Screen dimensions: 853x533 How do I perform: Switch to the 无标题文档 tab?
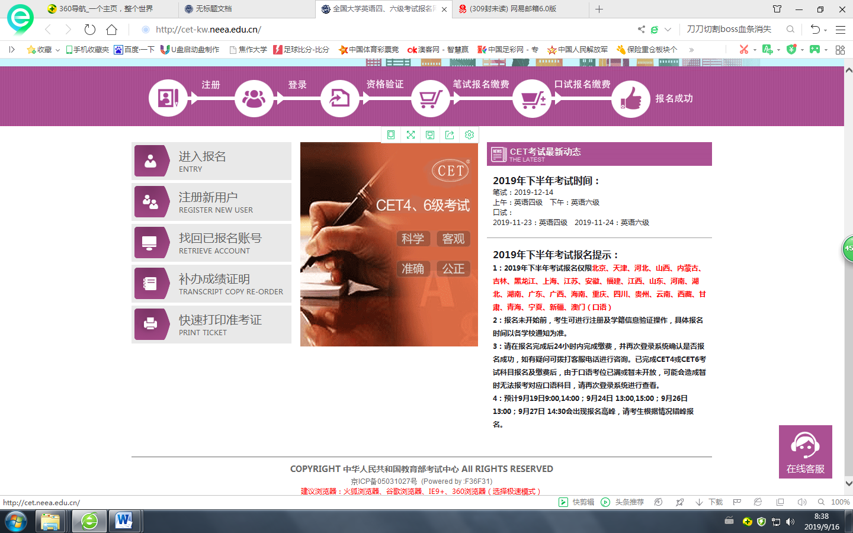[214, 9]
